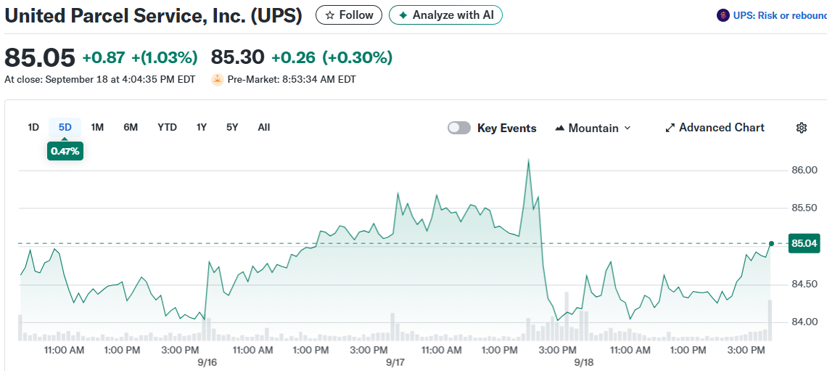Viewport: 827px width, 371px height.
Task: Click the 9/16 date label
Action: (207, 362)
